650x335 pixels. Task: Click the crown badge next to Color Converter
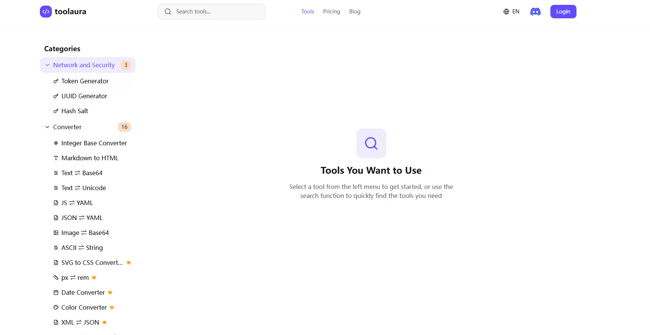pyautogui.click(x=112, y=307)
